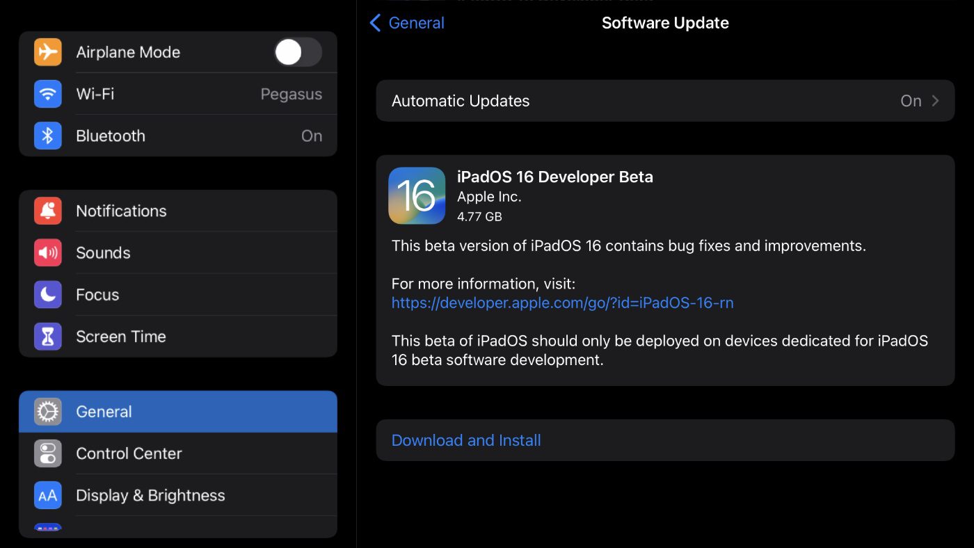The width and height of the screenshot is (974, 548).
Task: Open Automatic Updates chevron
Action: pos(935,101)
